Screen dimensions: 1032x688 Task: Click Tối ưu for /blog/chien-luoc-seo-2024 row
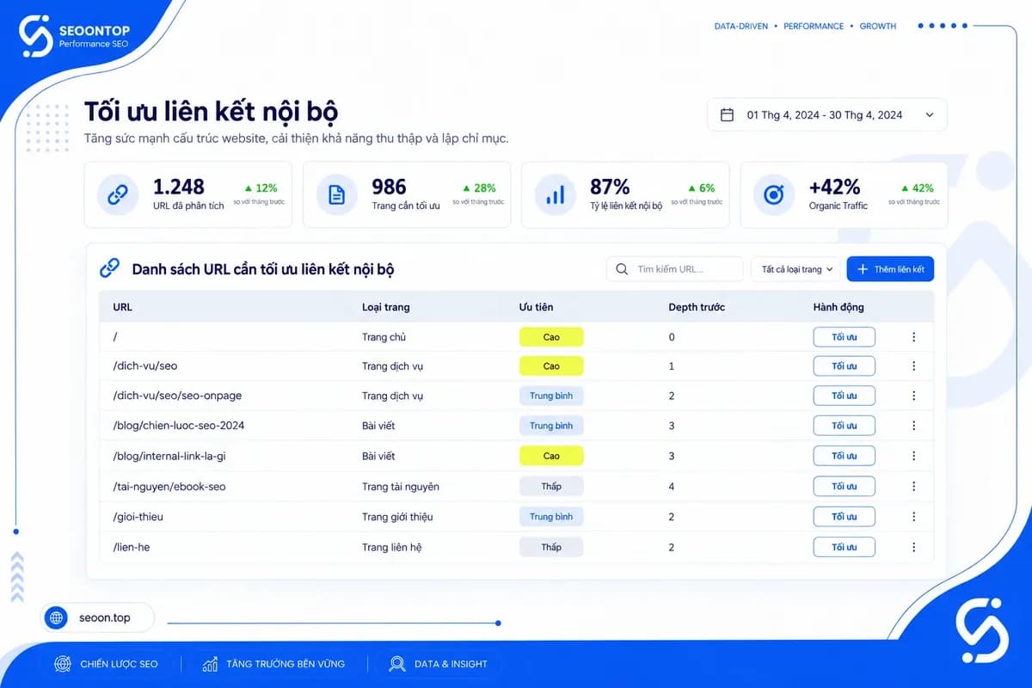pyautogui.click(x=845, y=426)
